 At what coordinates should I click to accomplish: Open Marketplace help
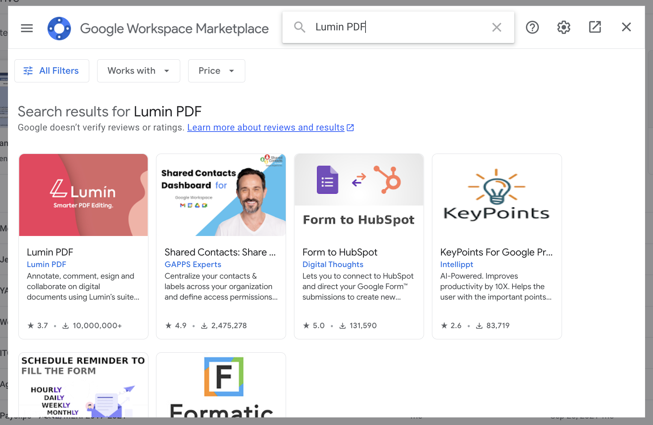532,27
